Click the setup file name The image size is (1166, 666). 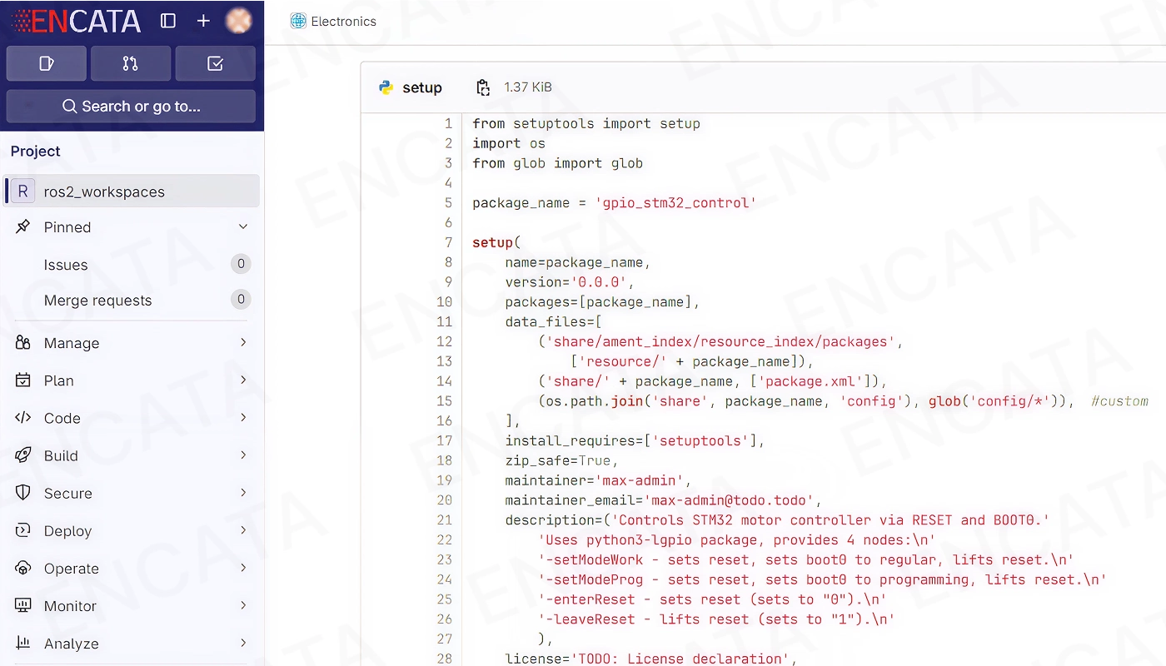click(x=422, y=87)
